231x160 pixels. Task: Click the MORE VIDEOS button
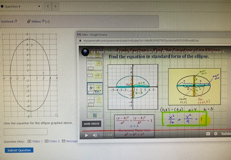[91, 124]
